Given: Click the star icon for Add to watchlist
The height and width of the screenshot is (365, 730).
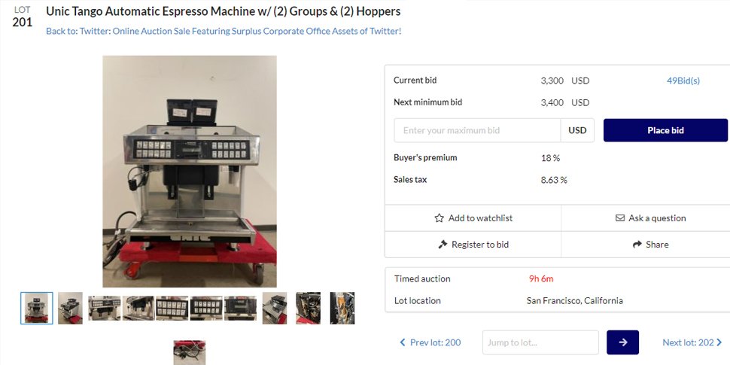Looking at the screenshot, I should coord(439,218).
